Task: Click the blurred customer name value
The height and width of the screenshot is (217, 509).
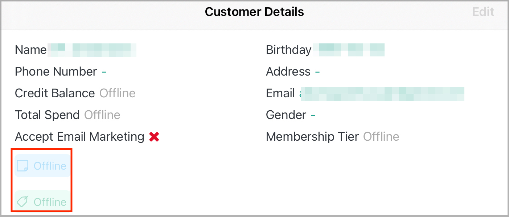Action: coord(92,50)
